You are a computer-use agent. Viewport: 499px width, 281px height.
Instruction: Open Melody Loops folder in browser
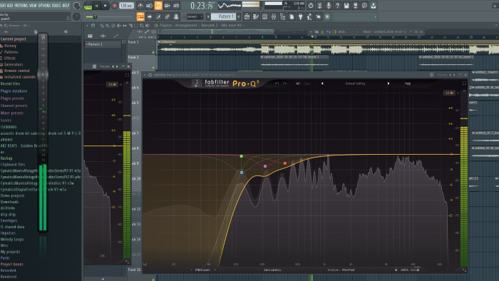point(12,240)
